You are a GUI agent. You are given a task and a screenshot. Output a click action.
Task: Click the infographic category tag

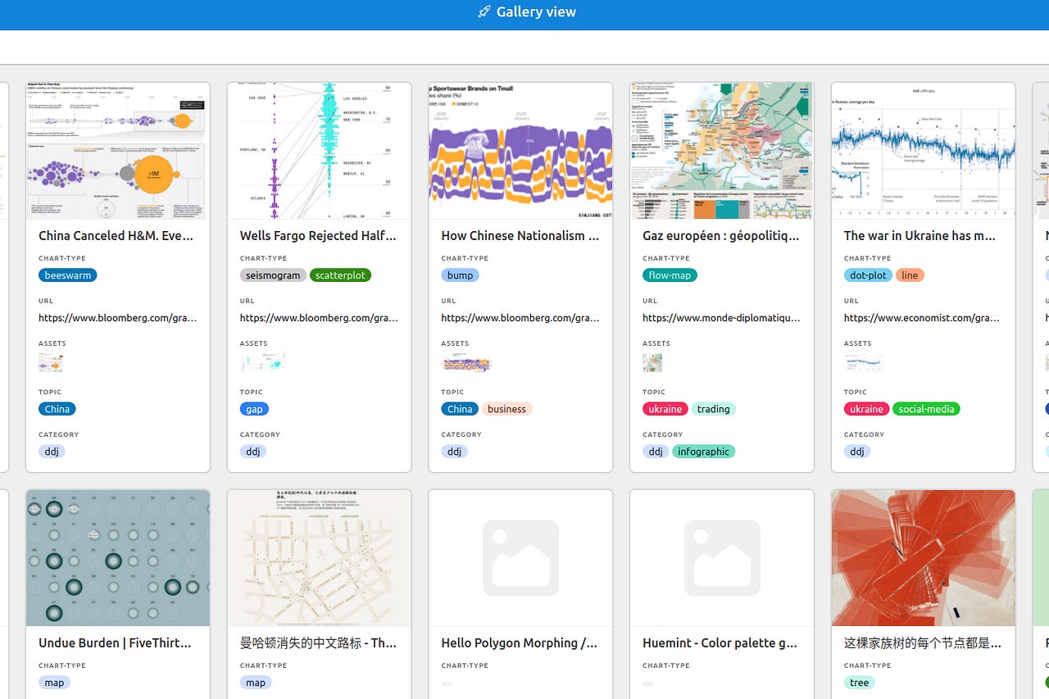704,452
